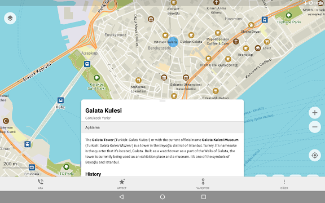Open the map layers button
The width and height of the screenshot is (325, 203).
tap(10, 18)
